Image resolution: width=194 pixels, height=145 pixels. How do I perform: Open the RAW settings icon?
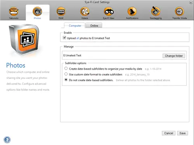[61, 12]
